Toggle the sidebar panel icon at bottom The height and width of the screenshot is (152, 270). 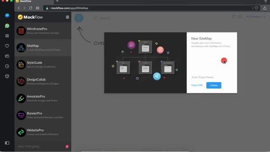click(7, 143)
